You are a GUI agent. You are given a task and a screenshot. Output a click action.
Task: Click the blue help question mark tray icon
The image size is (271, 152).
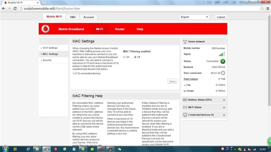click(x=227, y=149)
